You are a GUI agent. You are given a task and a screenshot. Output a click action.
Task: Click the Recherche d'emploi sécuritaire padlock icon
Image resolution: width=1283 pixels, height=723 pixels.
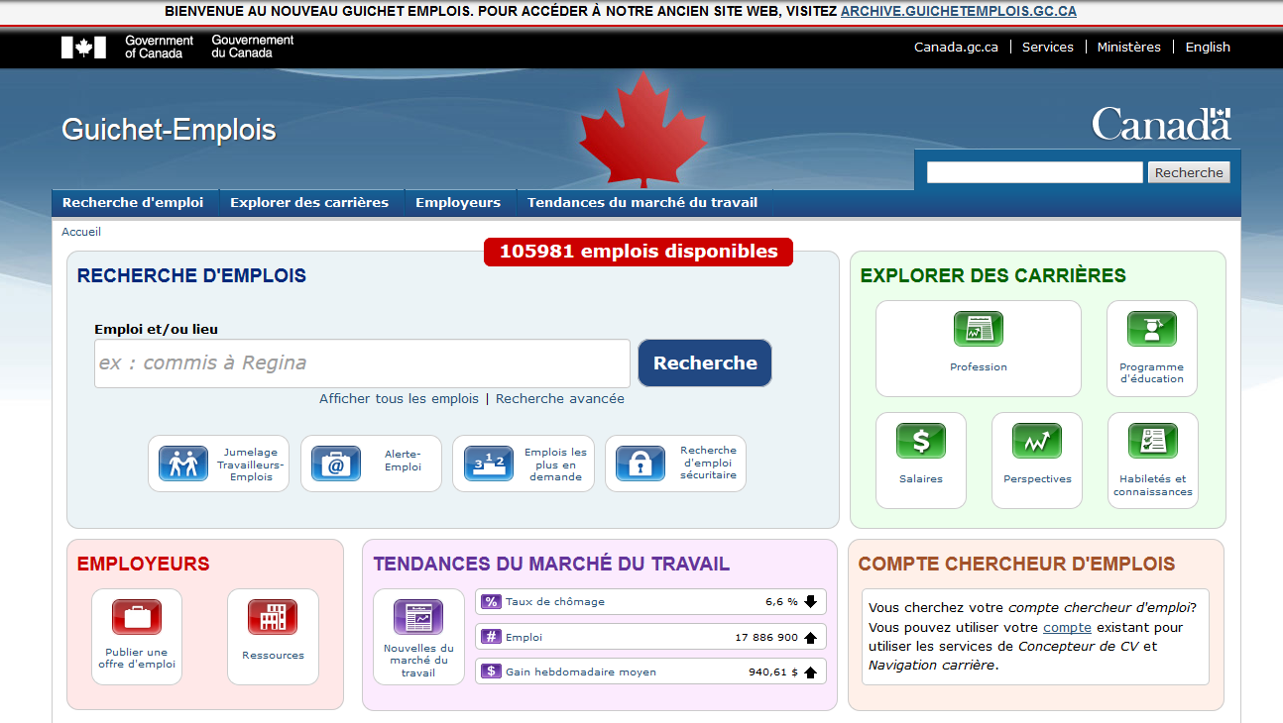[641, 464]
